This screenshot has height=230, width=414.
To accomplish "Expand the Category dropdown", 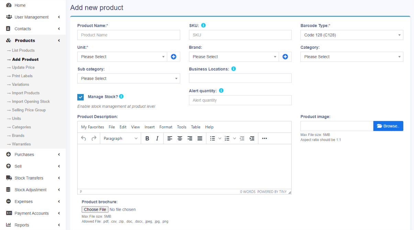I will pyautogui.click(x=351, y=57).
